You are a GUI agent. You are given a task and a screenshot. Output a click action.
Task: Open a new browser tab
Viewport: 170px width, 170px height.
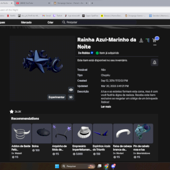click(x=92, y=3)
